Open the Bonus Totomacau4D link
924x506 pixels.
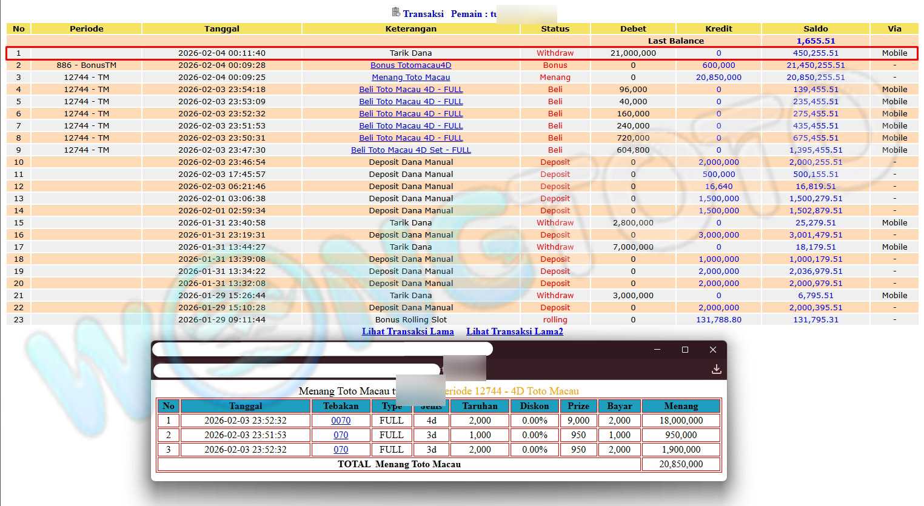pos(410,65)
